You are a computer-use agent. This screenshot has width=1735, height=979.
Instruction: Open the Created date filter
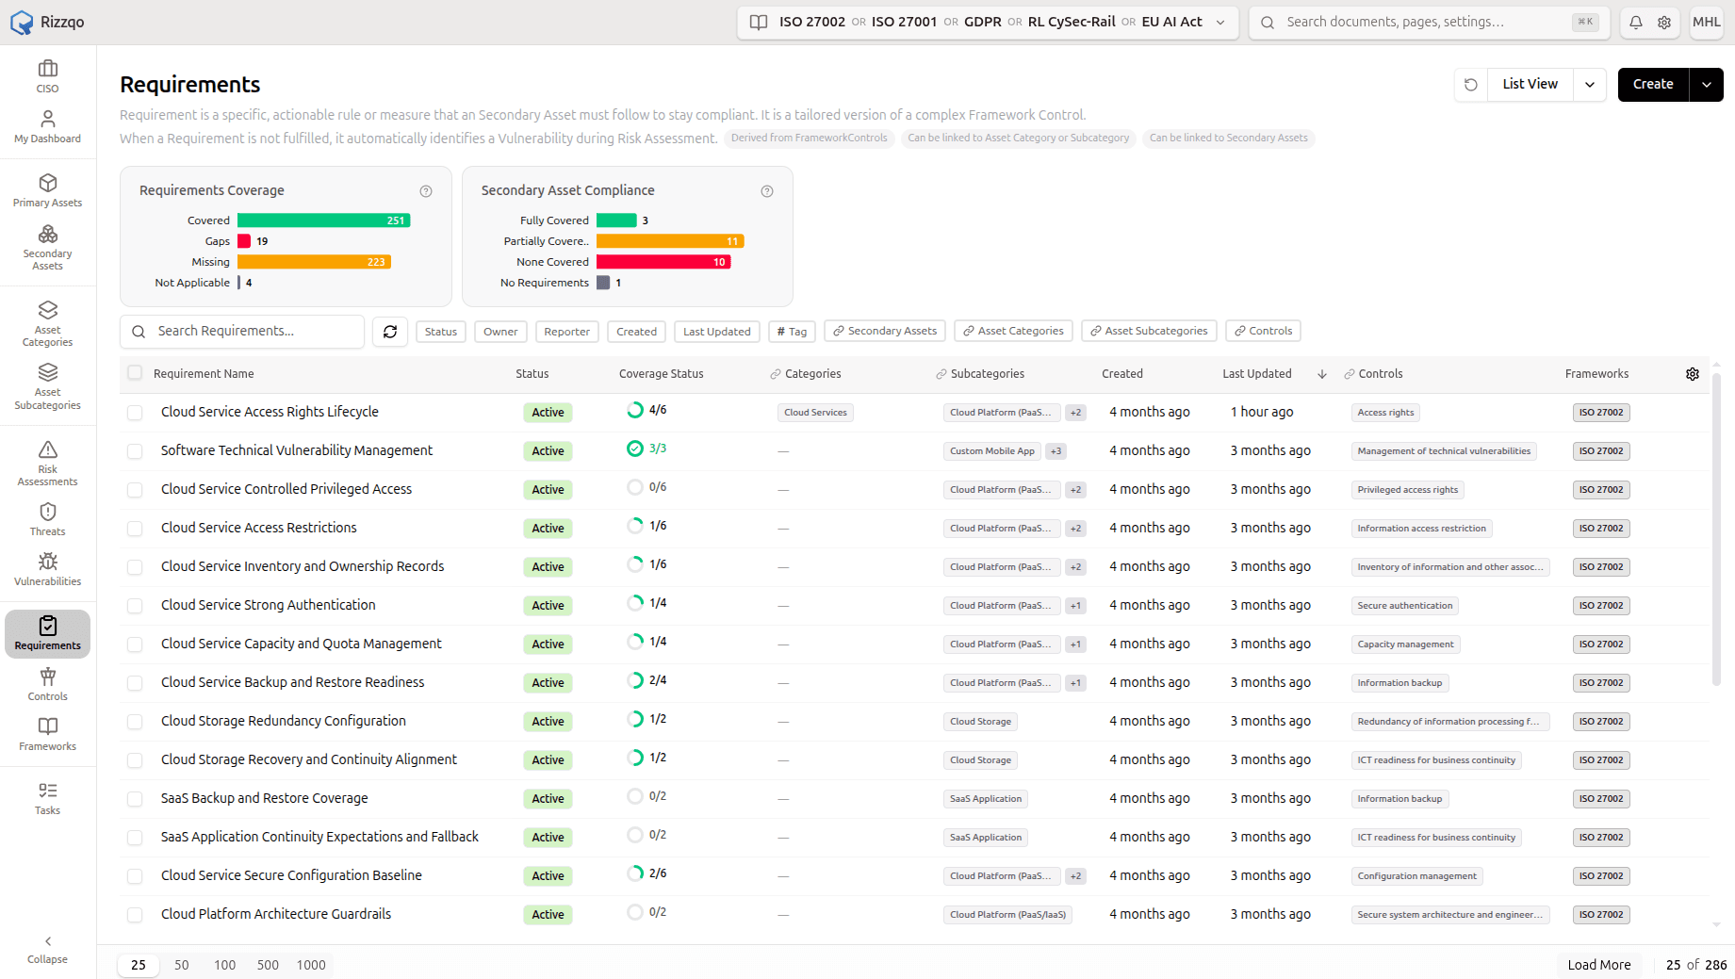pos(636,332)
